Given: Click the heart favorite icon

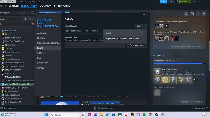Looking at the screenshot, I should 204,14.
